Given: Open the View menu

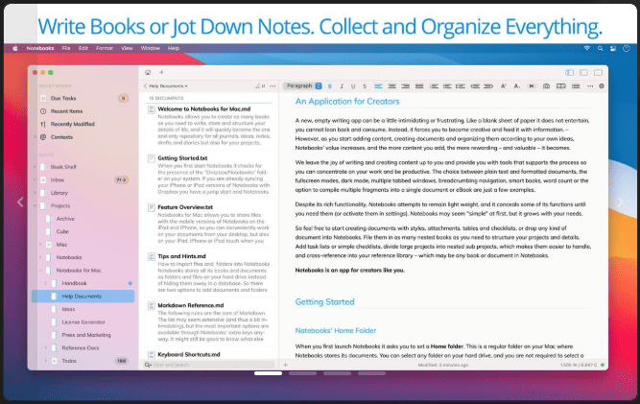Looking at the screenshot, I should pos(127,48).
